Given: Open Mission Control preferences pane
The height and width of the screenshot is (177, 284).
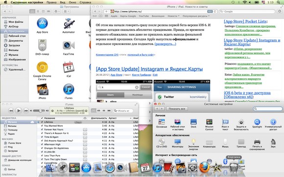Looking at the screenshot, I should pyautogui.click(x=209, y=122).
